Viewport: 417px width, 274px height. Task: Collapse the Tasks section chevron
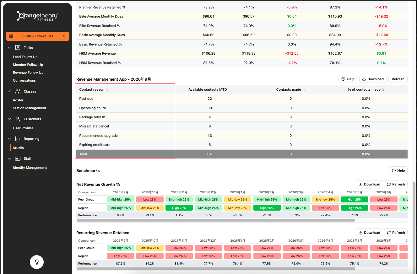point(9,48)
